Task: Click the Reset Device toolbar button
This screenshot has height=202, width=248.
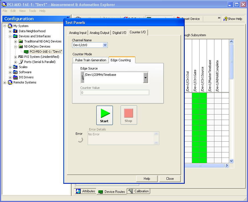Action: click(x=188, y=19)
